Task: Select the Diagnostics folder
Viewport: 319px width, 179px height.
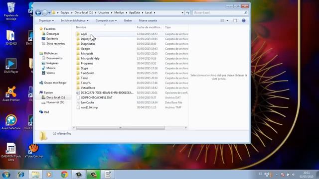Action: point(88,44)
